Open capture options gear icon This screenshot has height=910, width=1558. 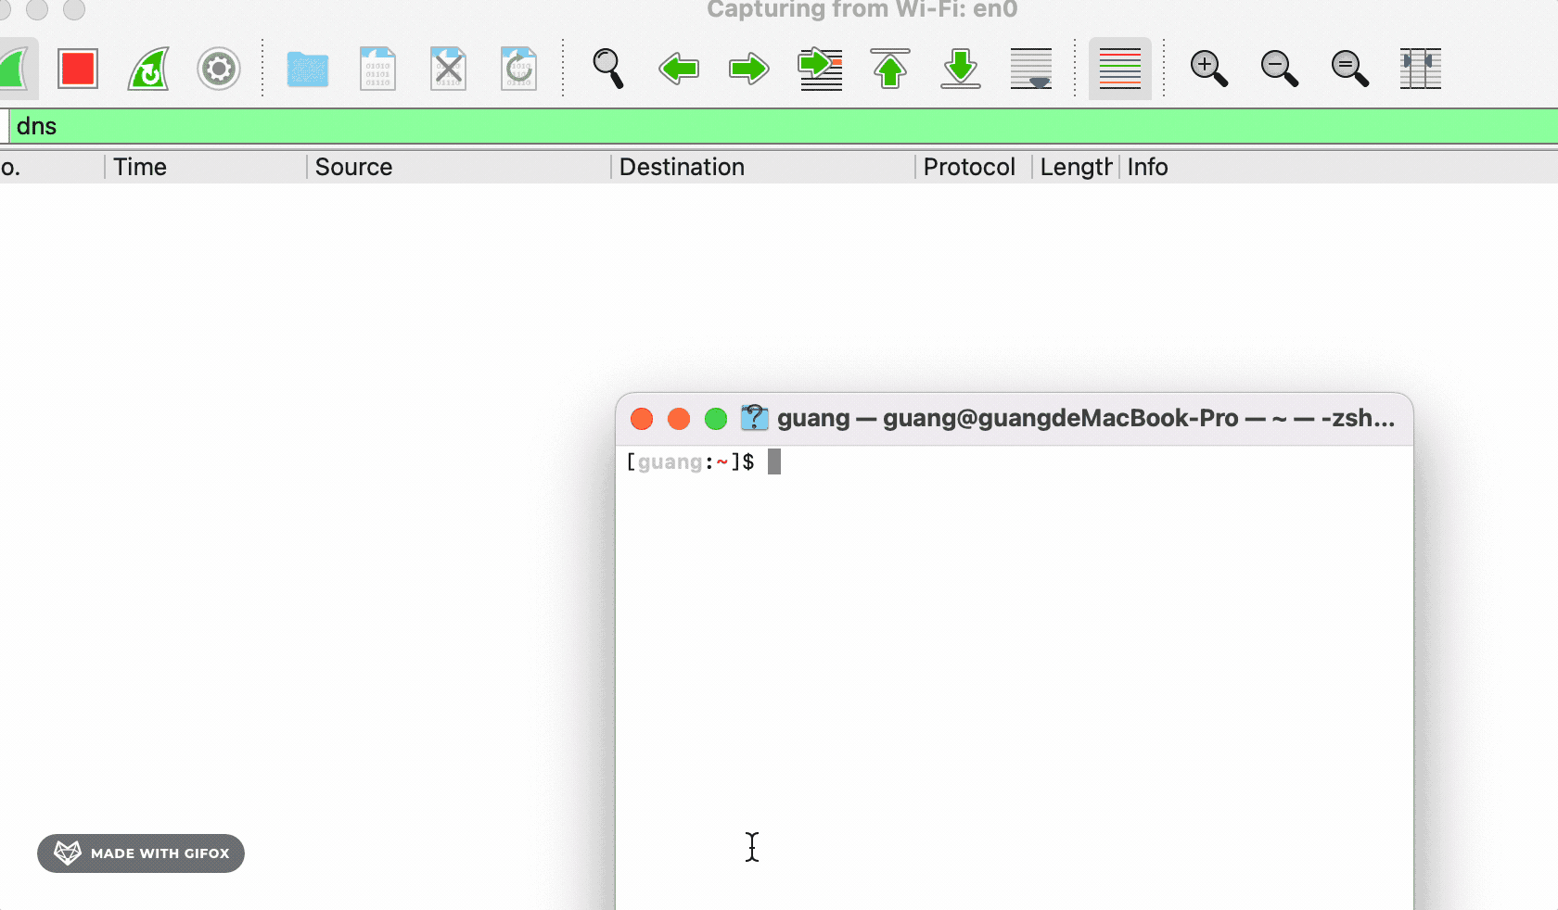tap(219, 69)
